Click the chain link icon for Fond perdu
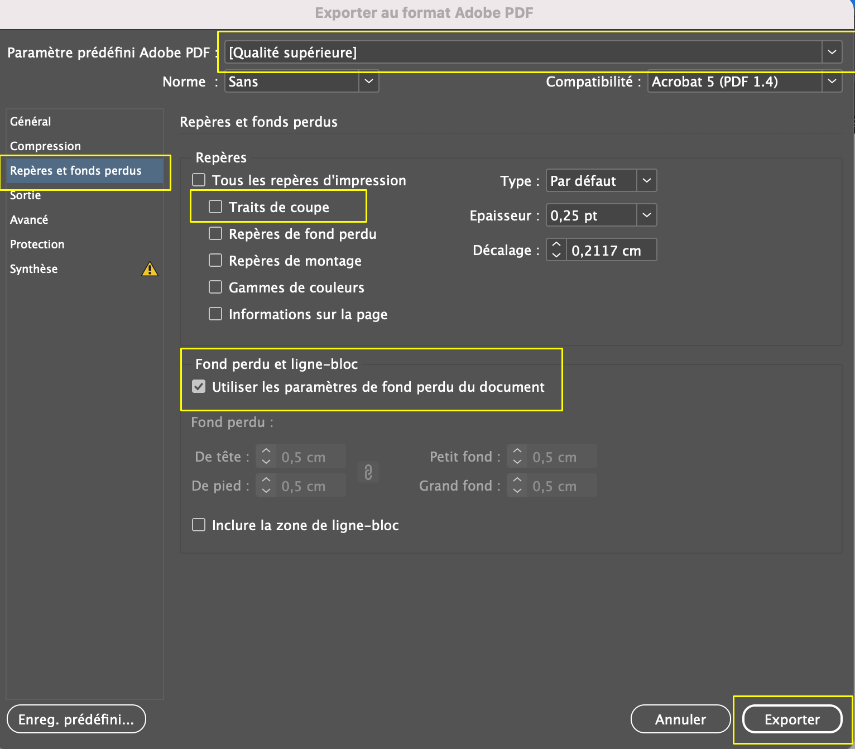The height and width of the screenshot is (749, 855). click(368, 472)
